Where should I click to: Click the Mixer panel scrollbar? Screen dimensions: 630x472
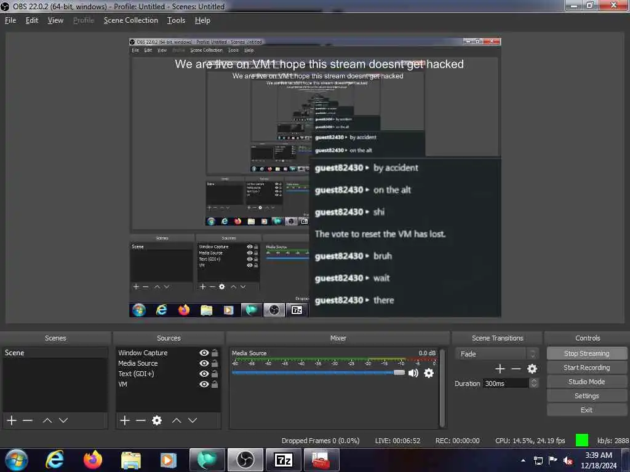click(x=442, y=388)
